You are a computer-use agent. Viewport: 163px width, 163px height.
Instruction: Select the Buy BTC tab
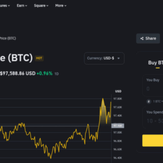pyautogui.click(x=156, y=63)
